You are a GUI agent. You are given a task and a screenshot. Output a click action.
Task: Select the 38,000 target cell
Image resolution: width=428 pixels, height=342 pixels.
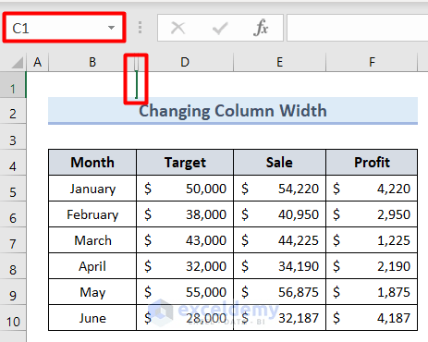(x=185, y=214)
